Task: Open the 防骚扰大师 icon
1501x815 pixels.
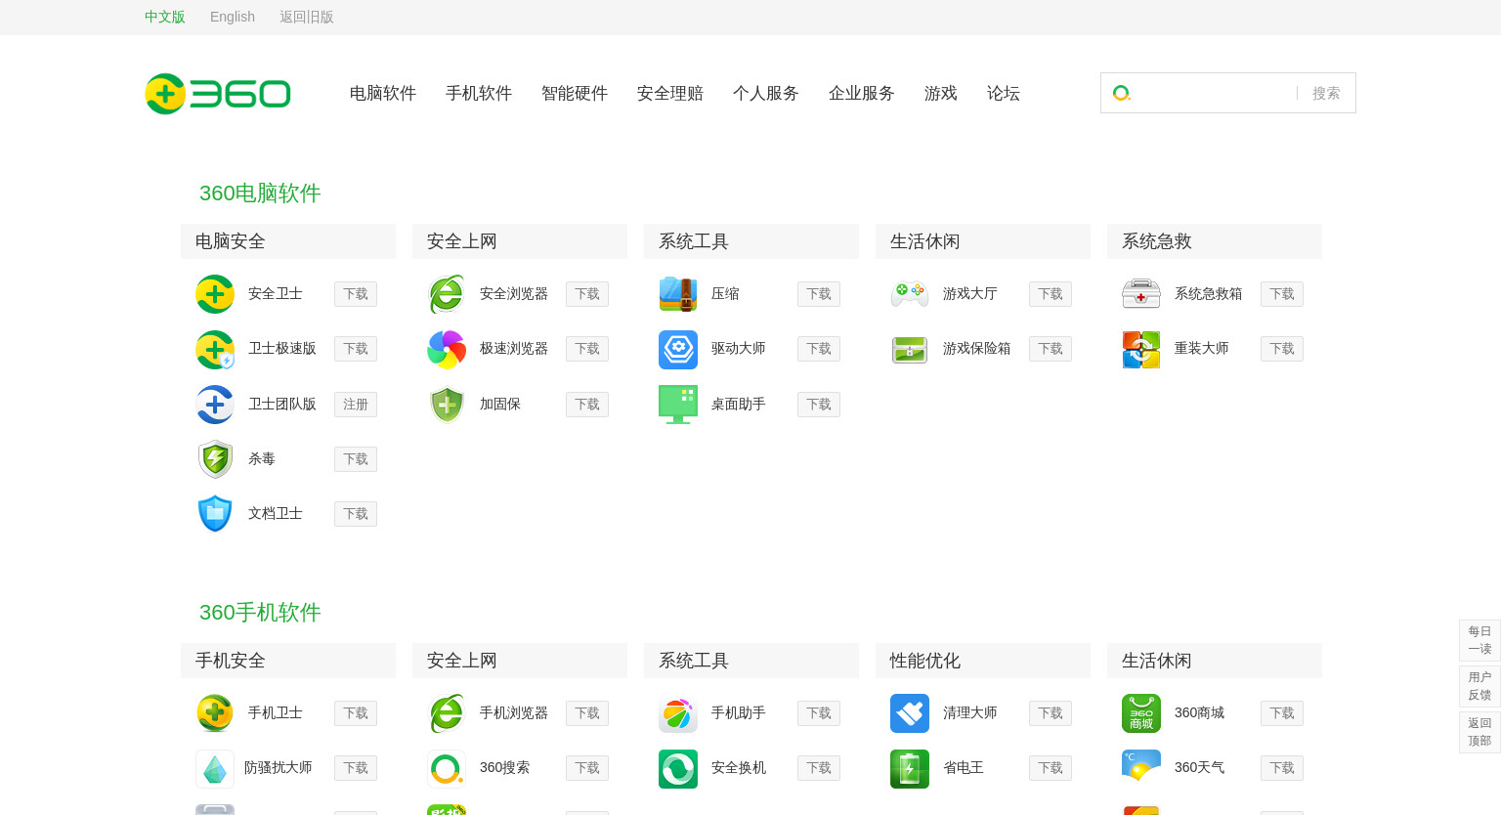Action: (x=215, y=769)
